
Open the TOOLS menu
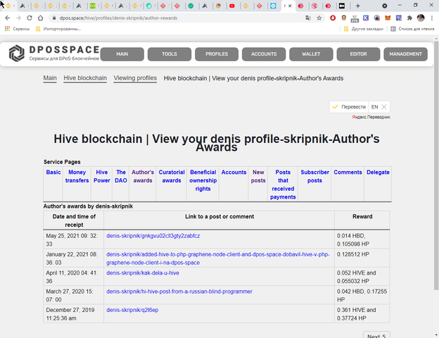click(x=169, y=54)
